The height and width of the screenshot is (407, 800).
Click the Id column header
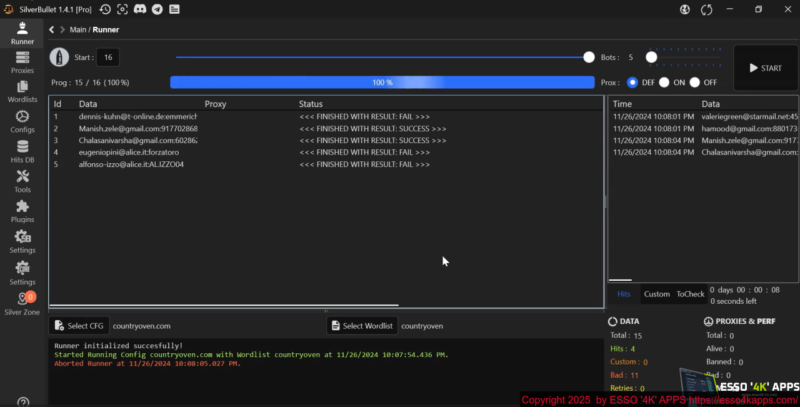pos(57,104)
